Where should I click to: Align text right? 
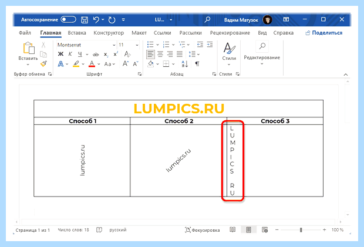[x=170, y=55]
